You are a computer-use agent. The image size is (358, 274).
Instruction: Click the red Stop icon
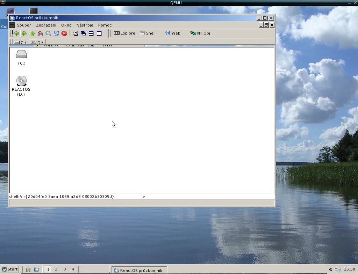tap(64, 33)
